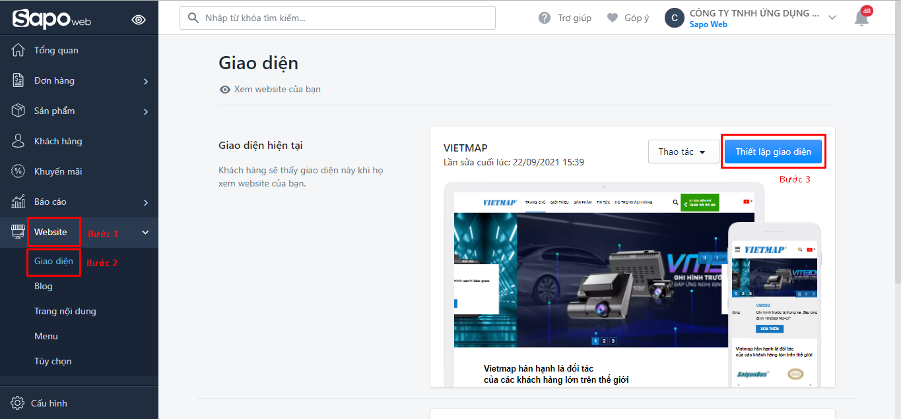Viewport: 901px width, 419px height.
Task: Click the Báo cáo chart icon
Action: point(18,202)
